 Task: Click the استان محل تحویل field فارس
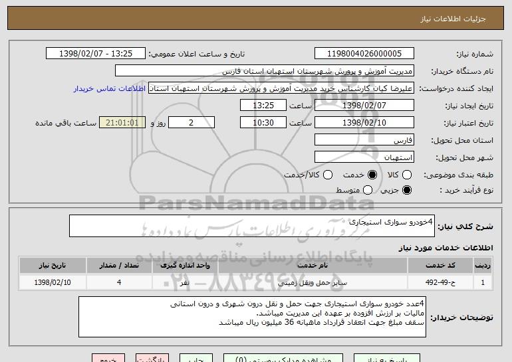tap(364, 140)
